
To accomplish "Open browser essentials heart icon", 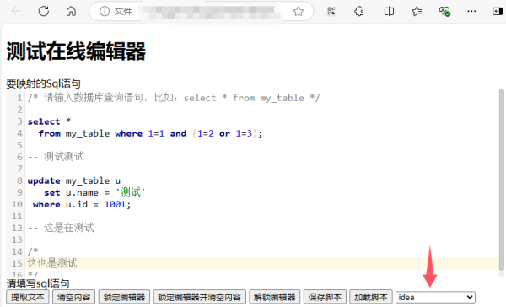I will click(444, 11).
